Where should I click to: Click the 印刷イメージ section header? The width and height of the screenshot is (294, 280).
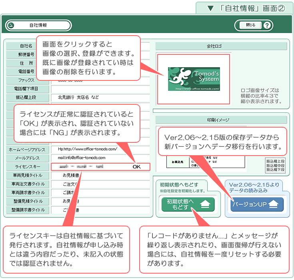tap(221, 120)
